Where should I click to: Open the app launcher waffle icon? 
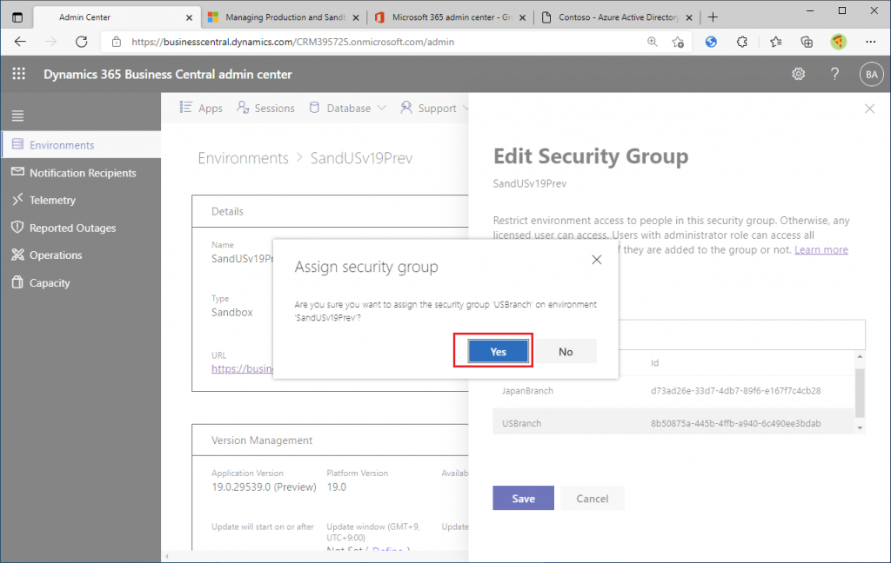coord(19,74)
